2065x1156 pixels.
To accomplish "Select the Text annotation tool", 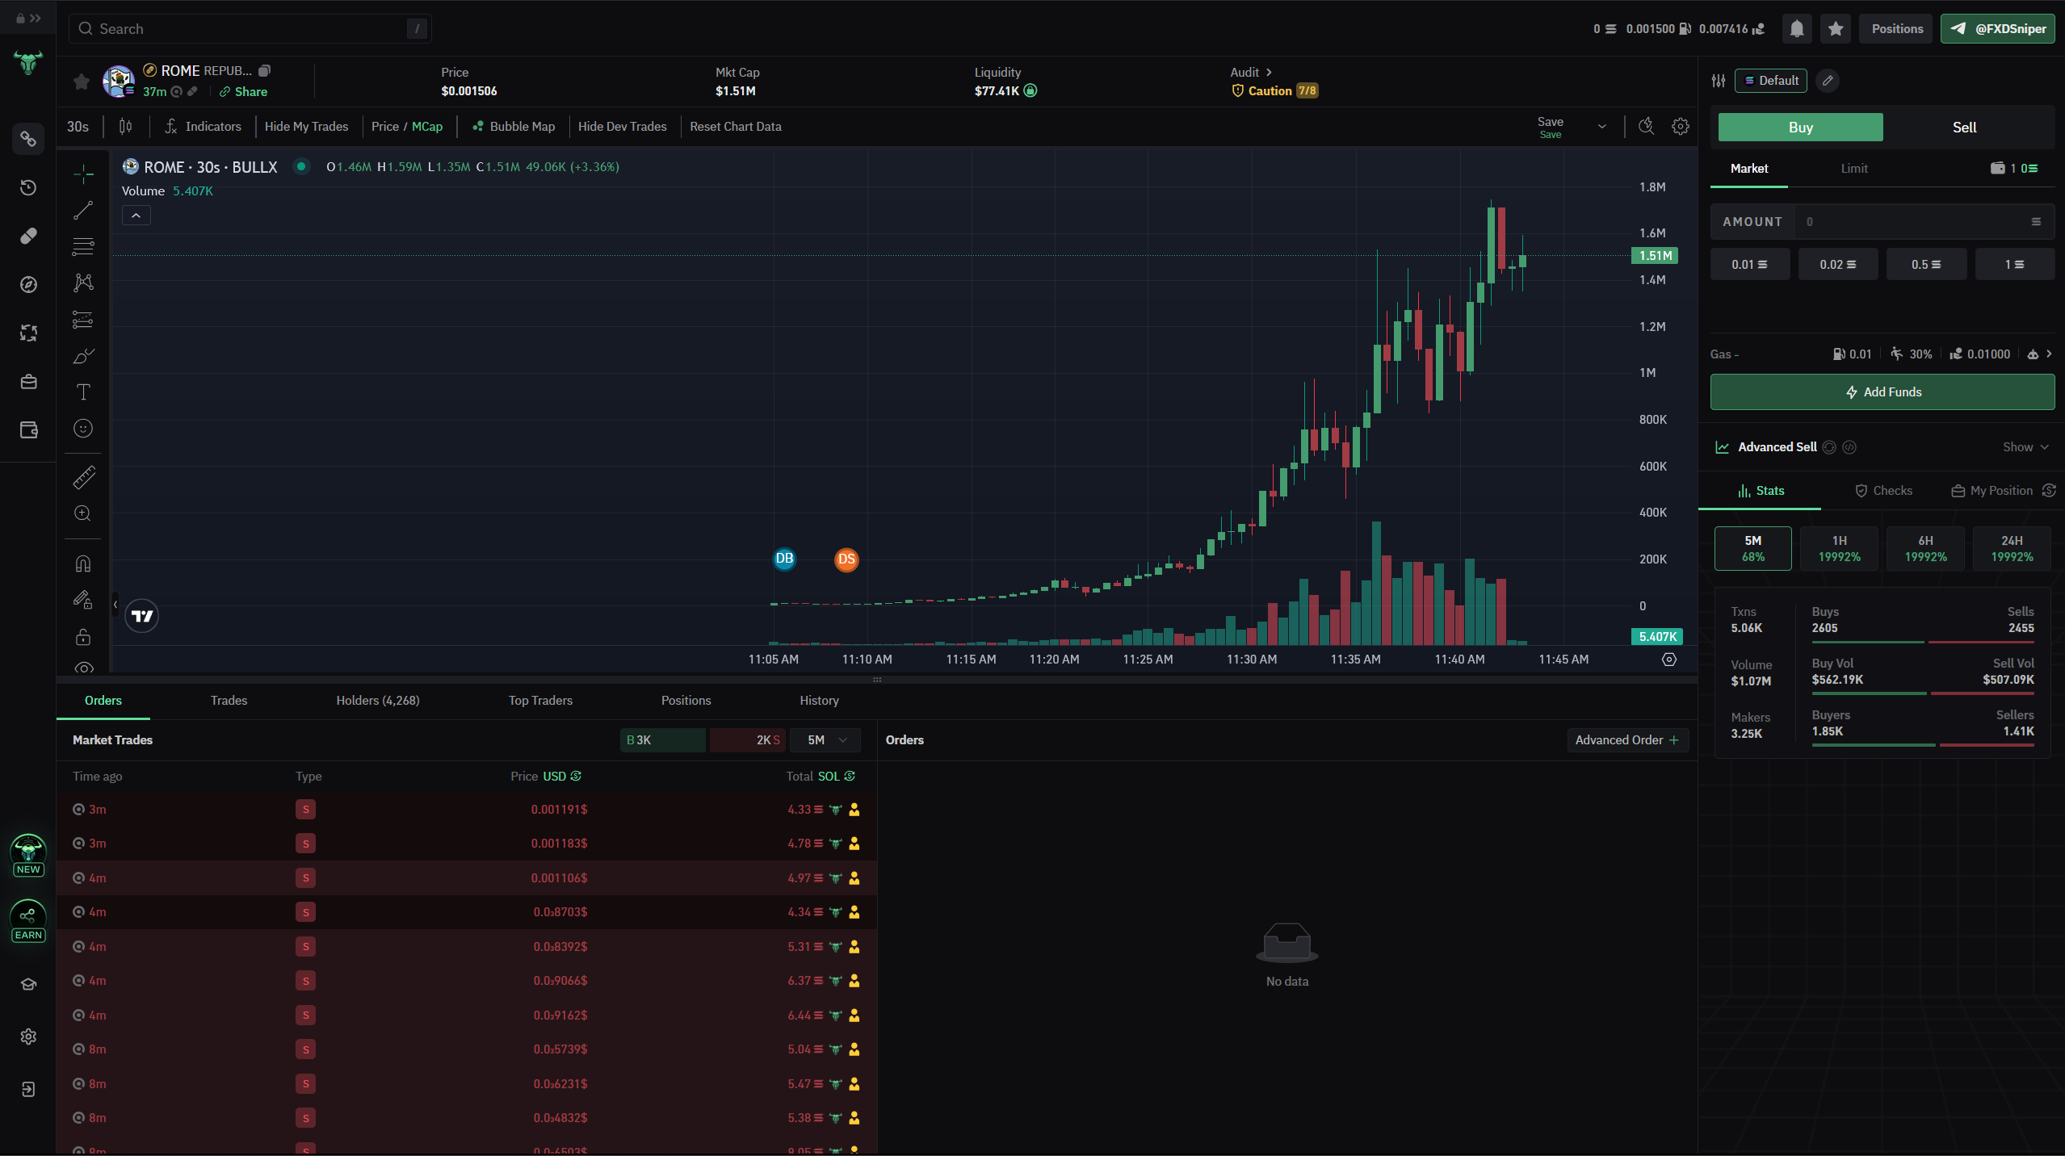I will pyautogui.click(x=83, y=392).
